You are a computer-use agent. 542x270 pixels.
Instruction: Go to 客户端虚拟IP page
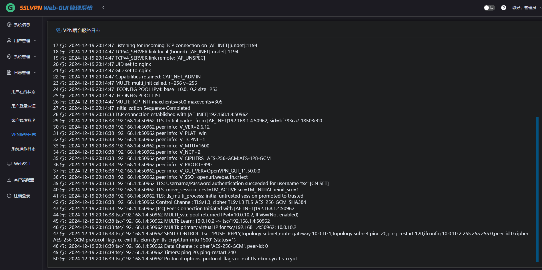click(23, 120)
